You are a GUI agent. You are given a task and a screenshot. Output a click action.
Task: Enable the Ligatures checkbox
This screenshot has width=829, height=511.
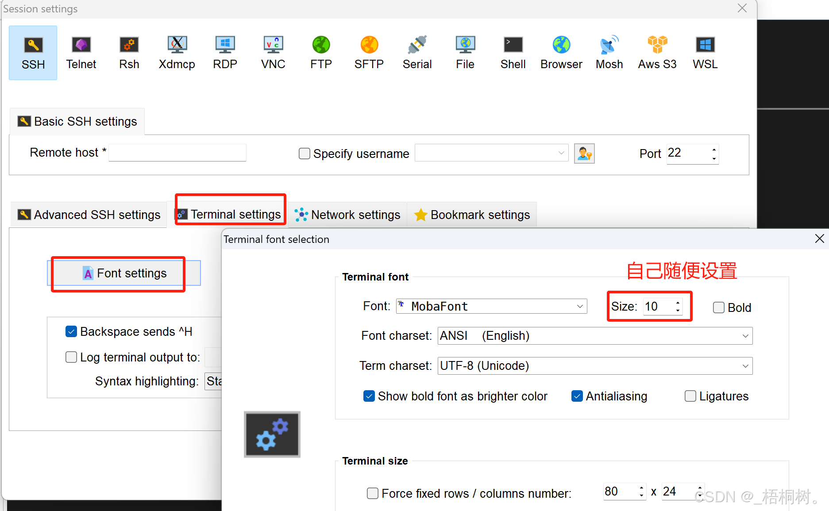pos(690,396)
